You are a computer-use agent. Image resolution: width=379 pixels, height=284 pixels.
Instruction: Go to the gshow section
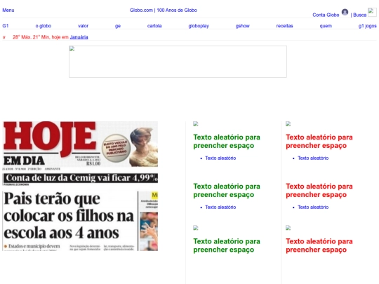pos(242,26)
